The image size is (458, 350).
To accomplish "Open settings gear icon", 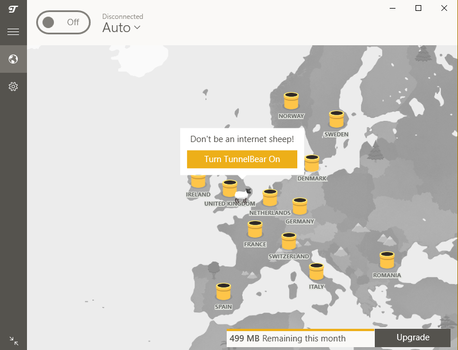I will coord(13,86).
